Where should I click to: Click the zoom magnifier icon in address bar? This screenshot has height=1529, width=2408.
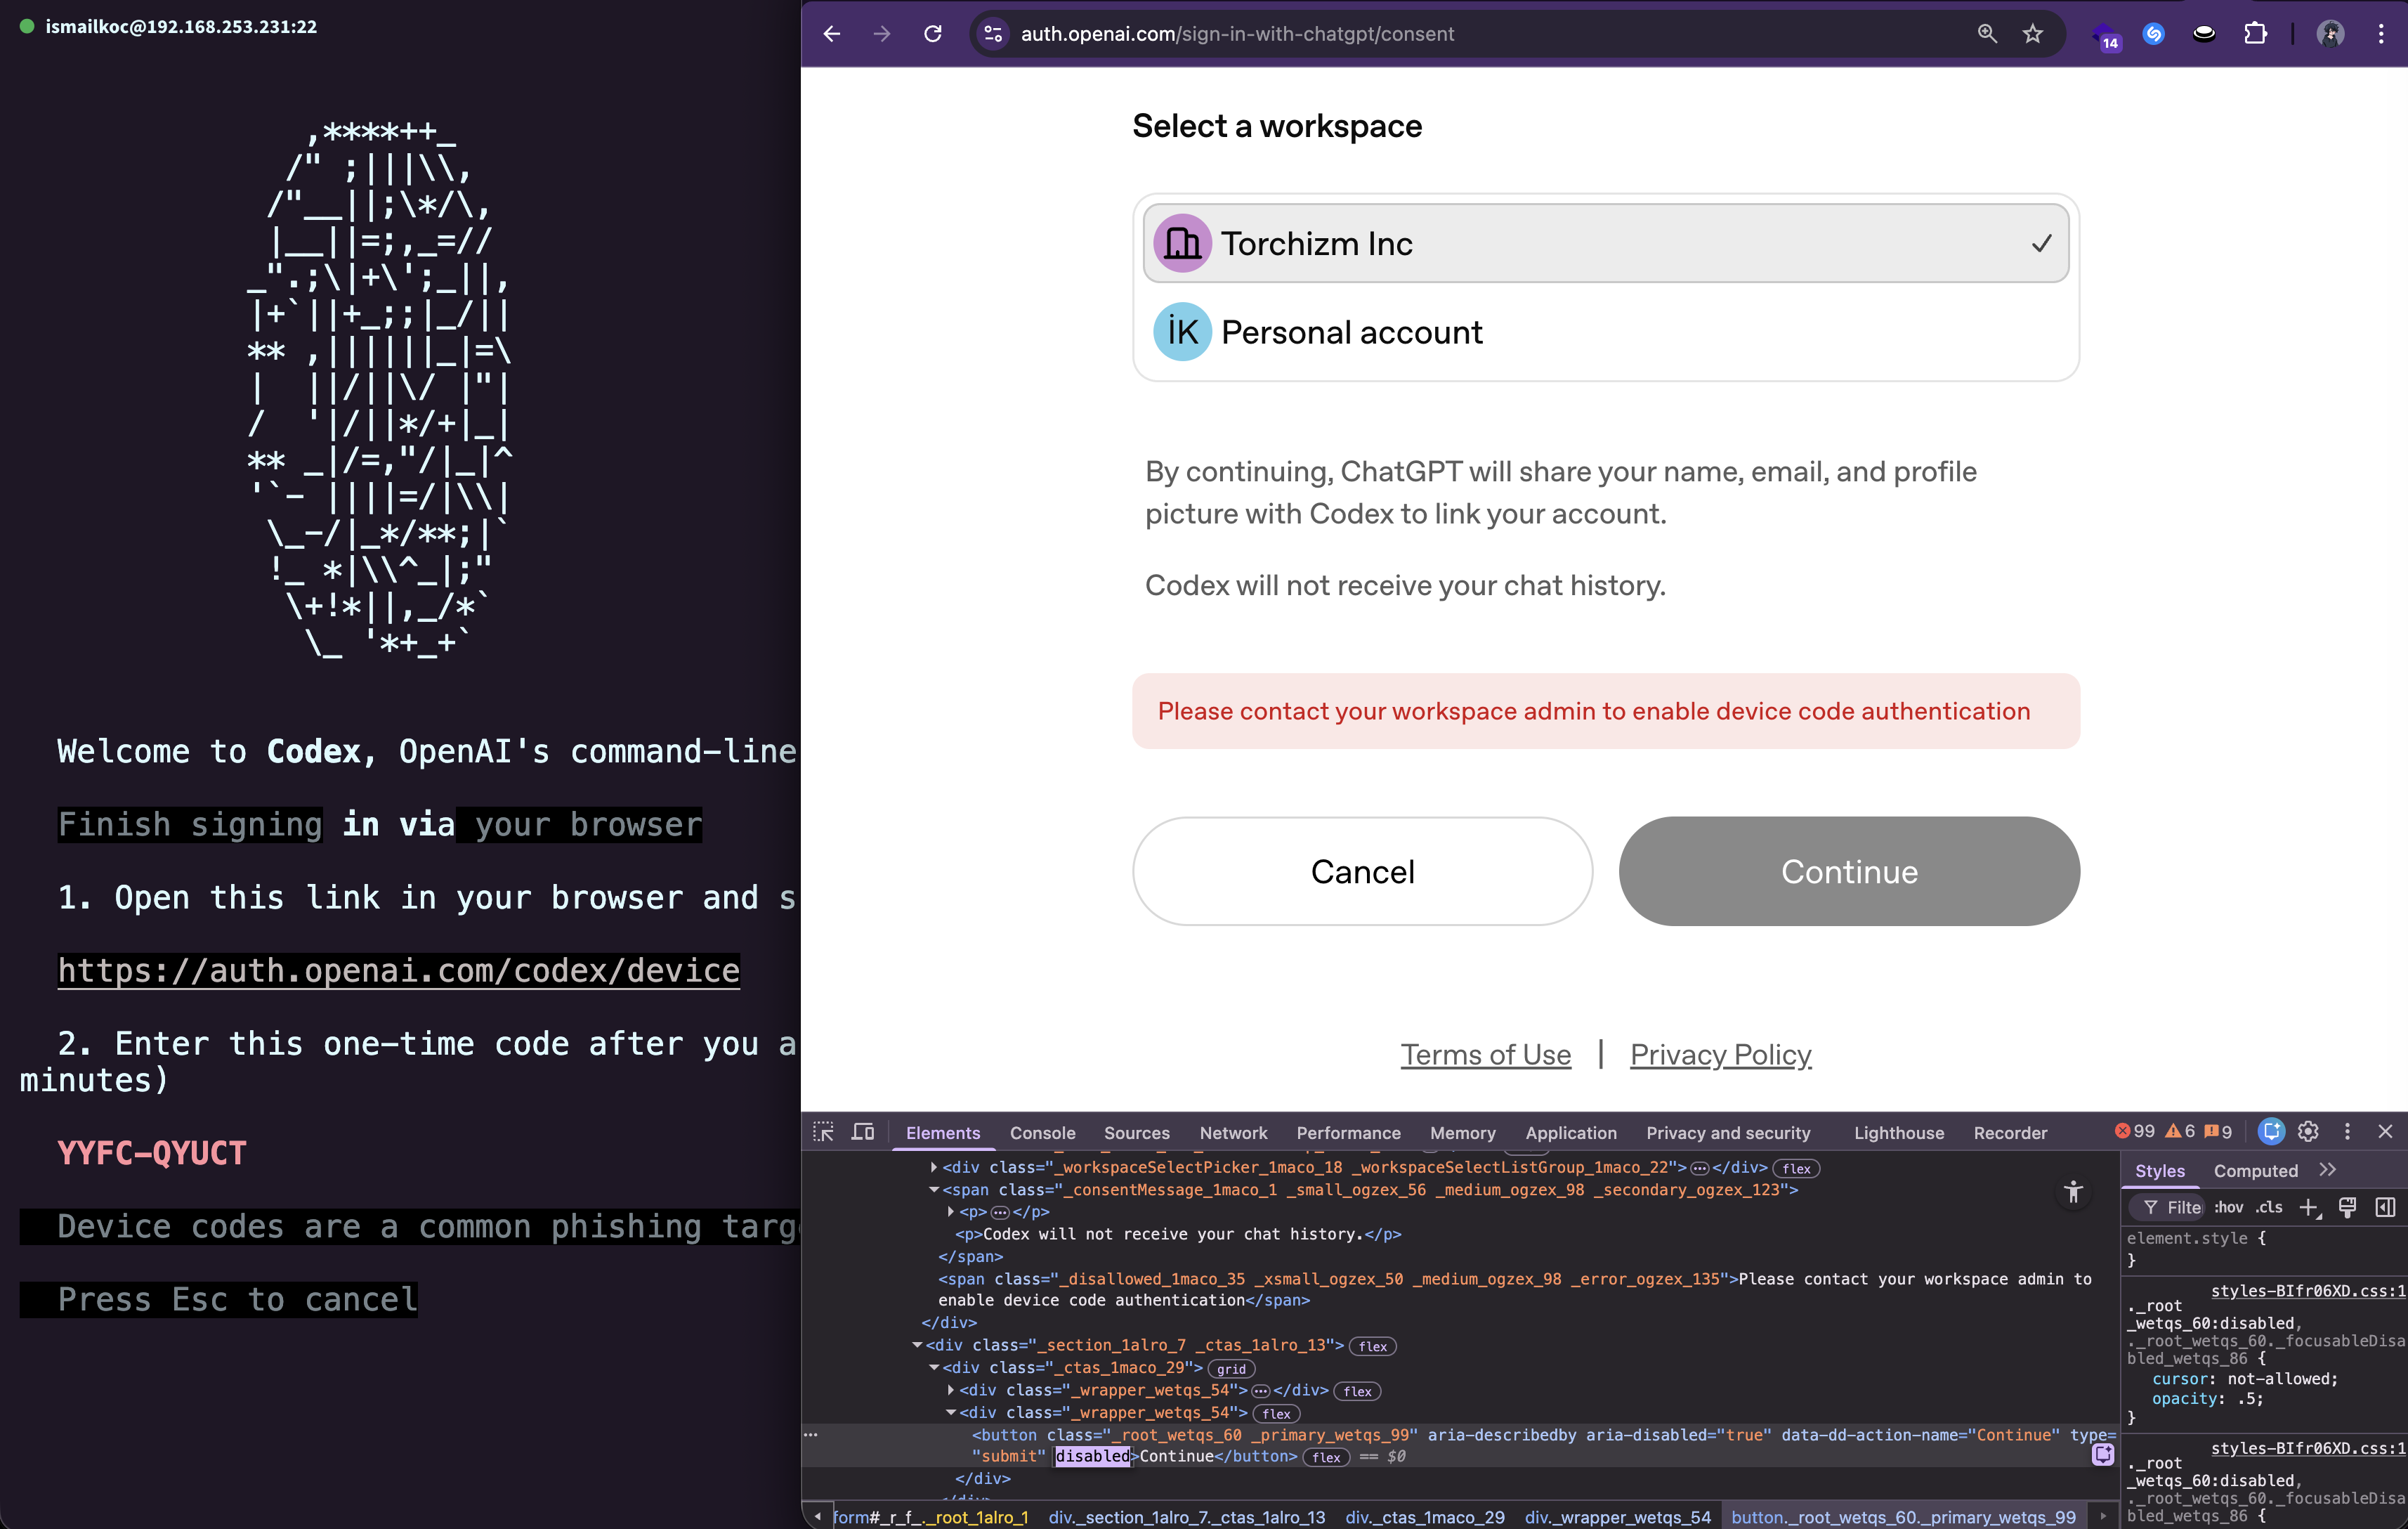click(1987, 34)
